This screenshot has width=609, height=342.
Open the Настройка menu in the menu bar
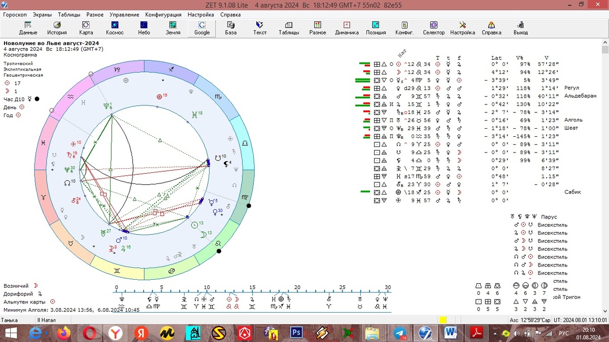tap(201, 15)
